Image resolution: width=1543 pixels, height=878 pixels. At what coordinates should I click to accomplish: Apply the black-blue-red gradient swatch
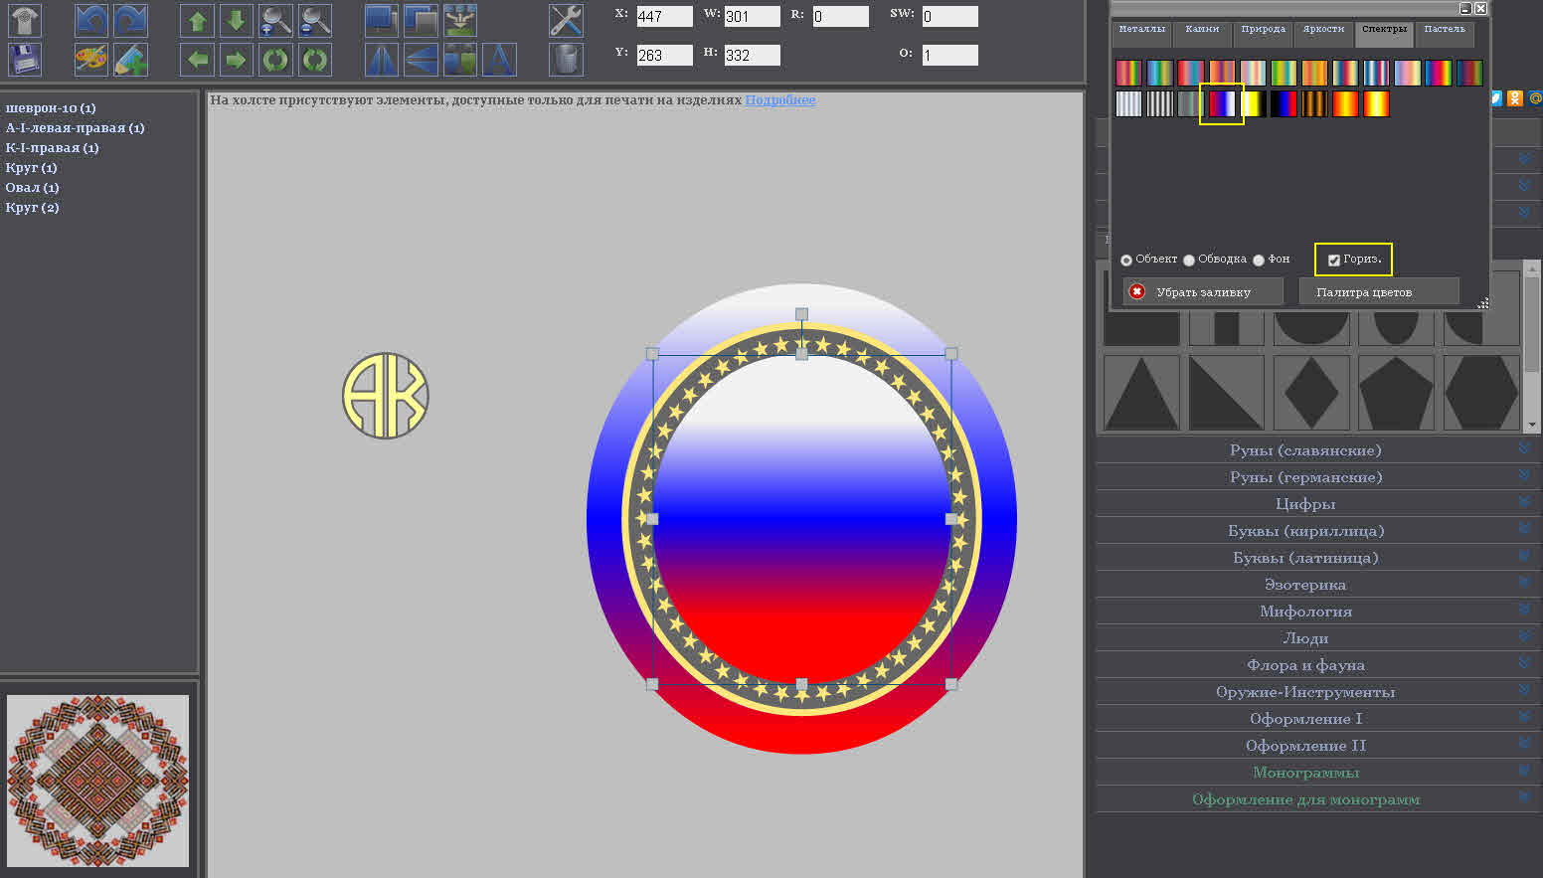coord(1284,103)
